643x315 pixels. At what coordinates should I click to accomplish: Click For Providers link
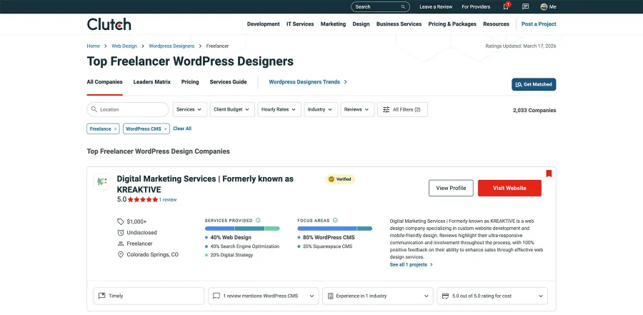point(476,6)
